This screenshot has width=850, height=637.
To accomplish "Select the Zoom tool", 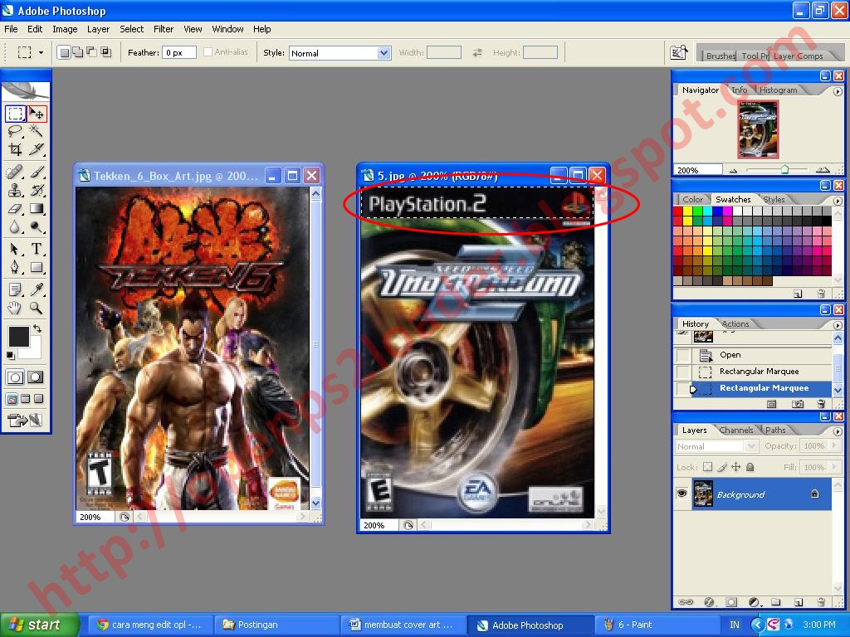I will pyautogui.click(x=37, y=308).
